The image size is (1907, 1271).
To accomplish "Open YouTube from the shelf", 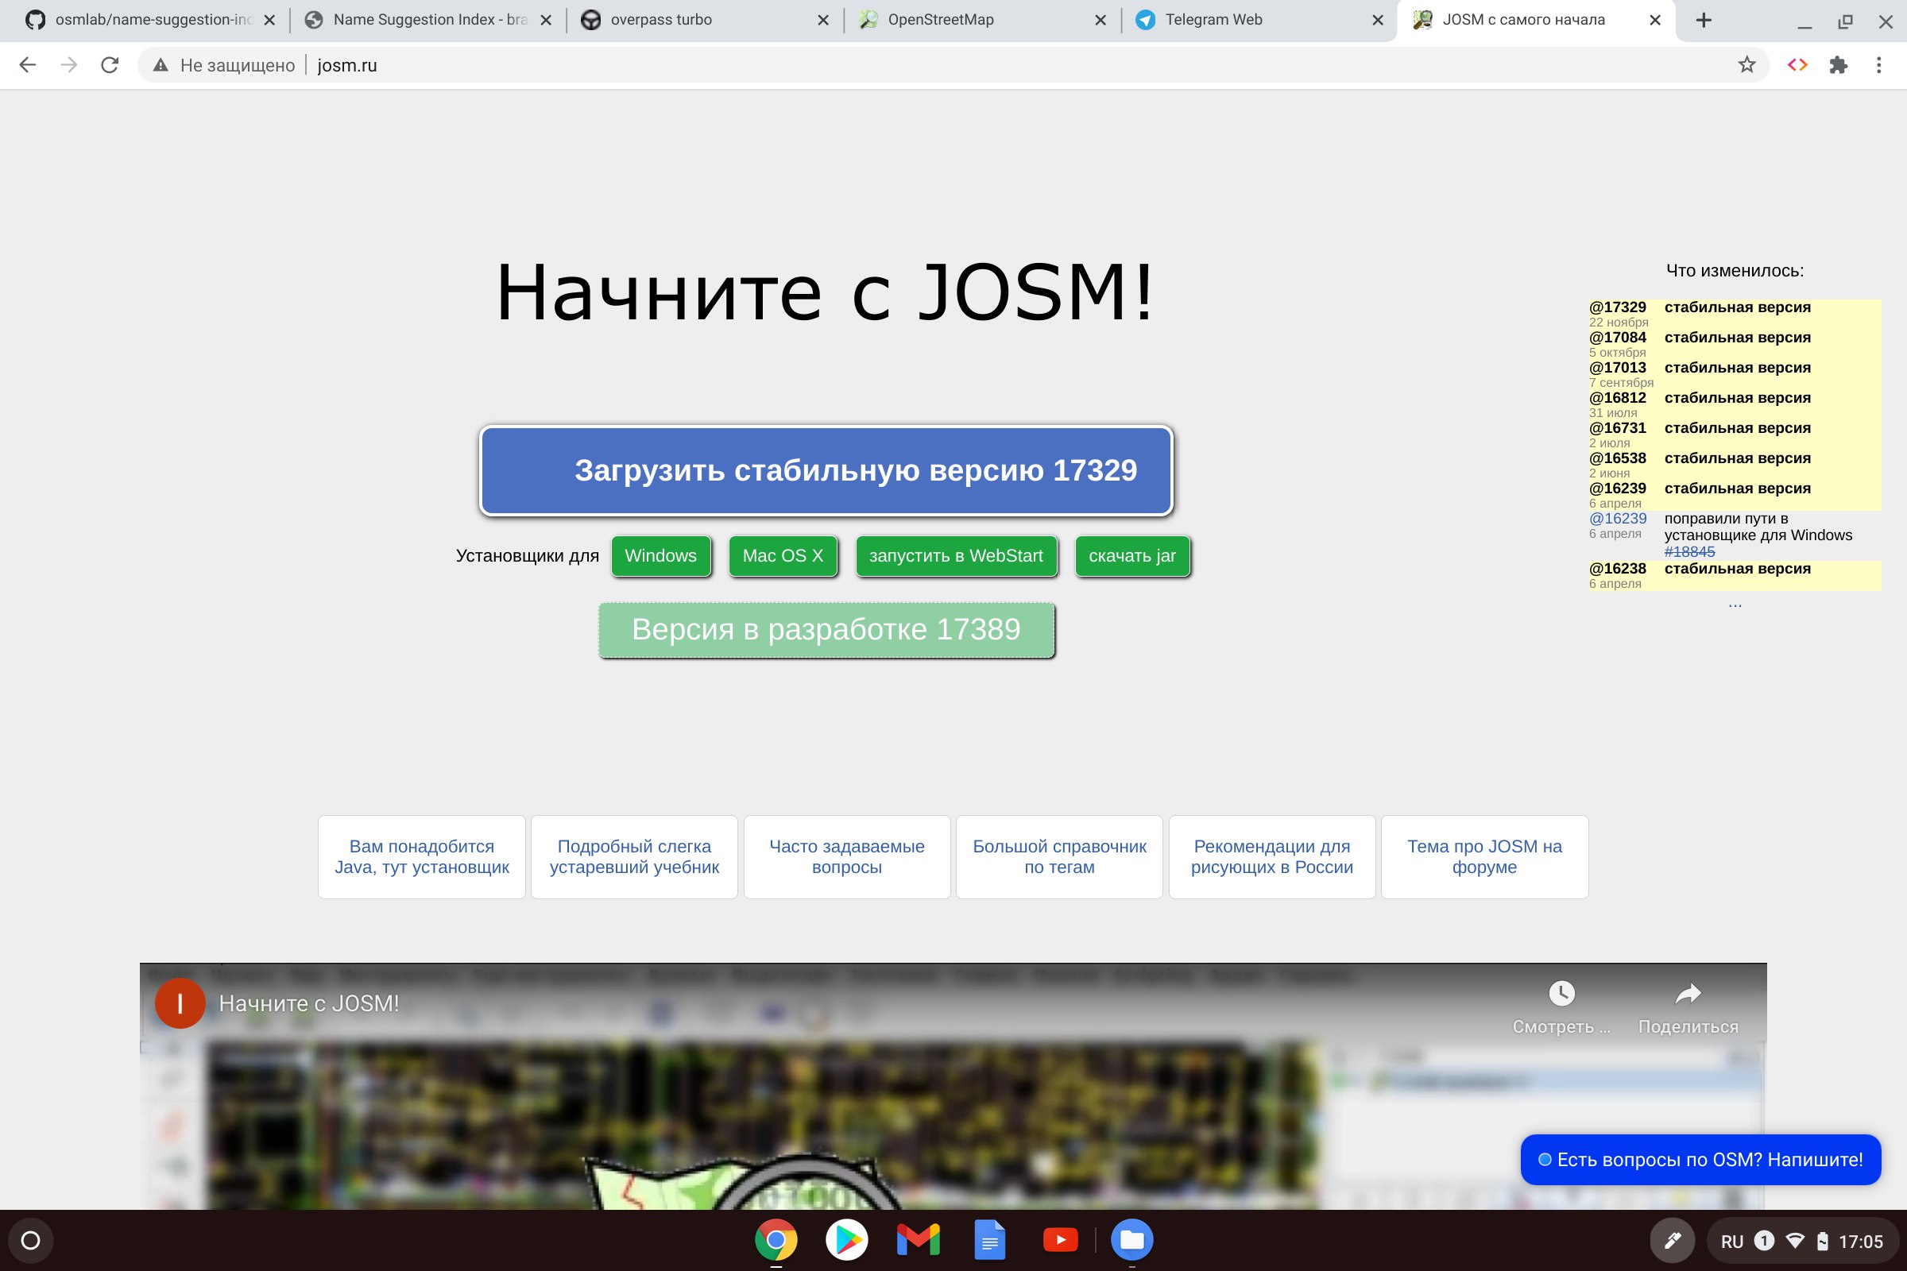I will 1061,1240.
